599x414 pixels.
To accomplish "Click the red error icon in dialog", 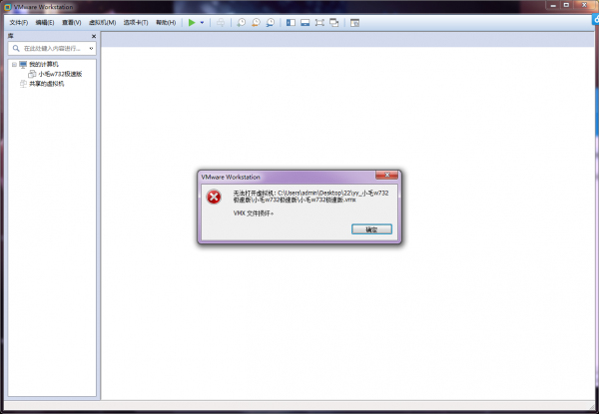I will (x=214, y=197).
